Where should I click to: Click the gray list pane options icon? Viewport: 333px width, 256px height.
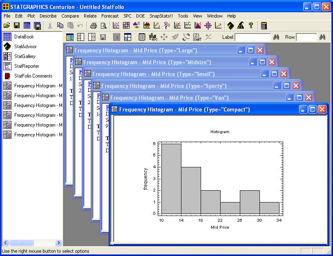[x=116, y=37]
